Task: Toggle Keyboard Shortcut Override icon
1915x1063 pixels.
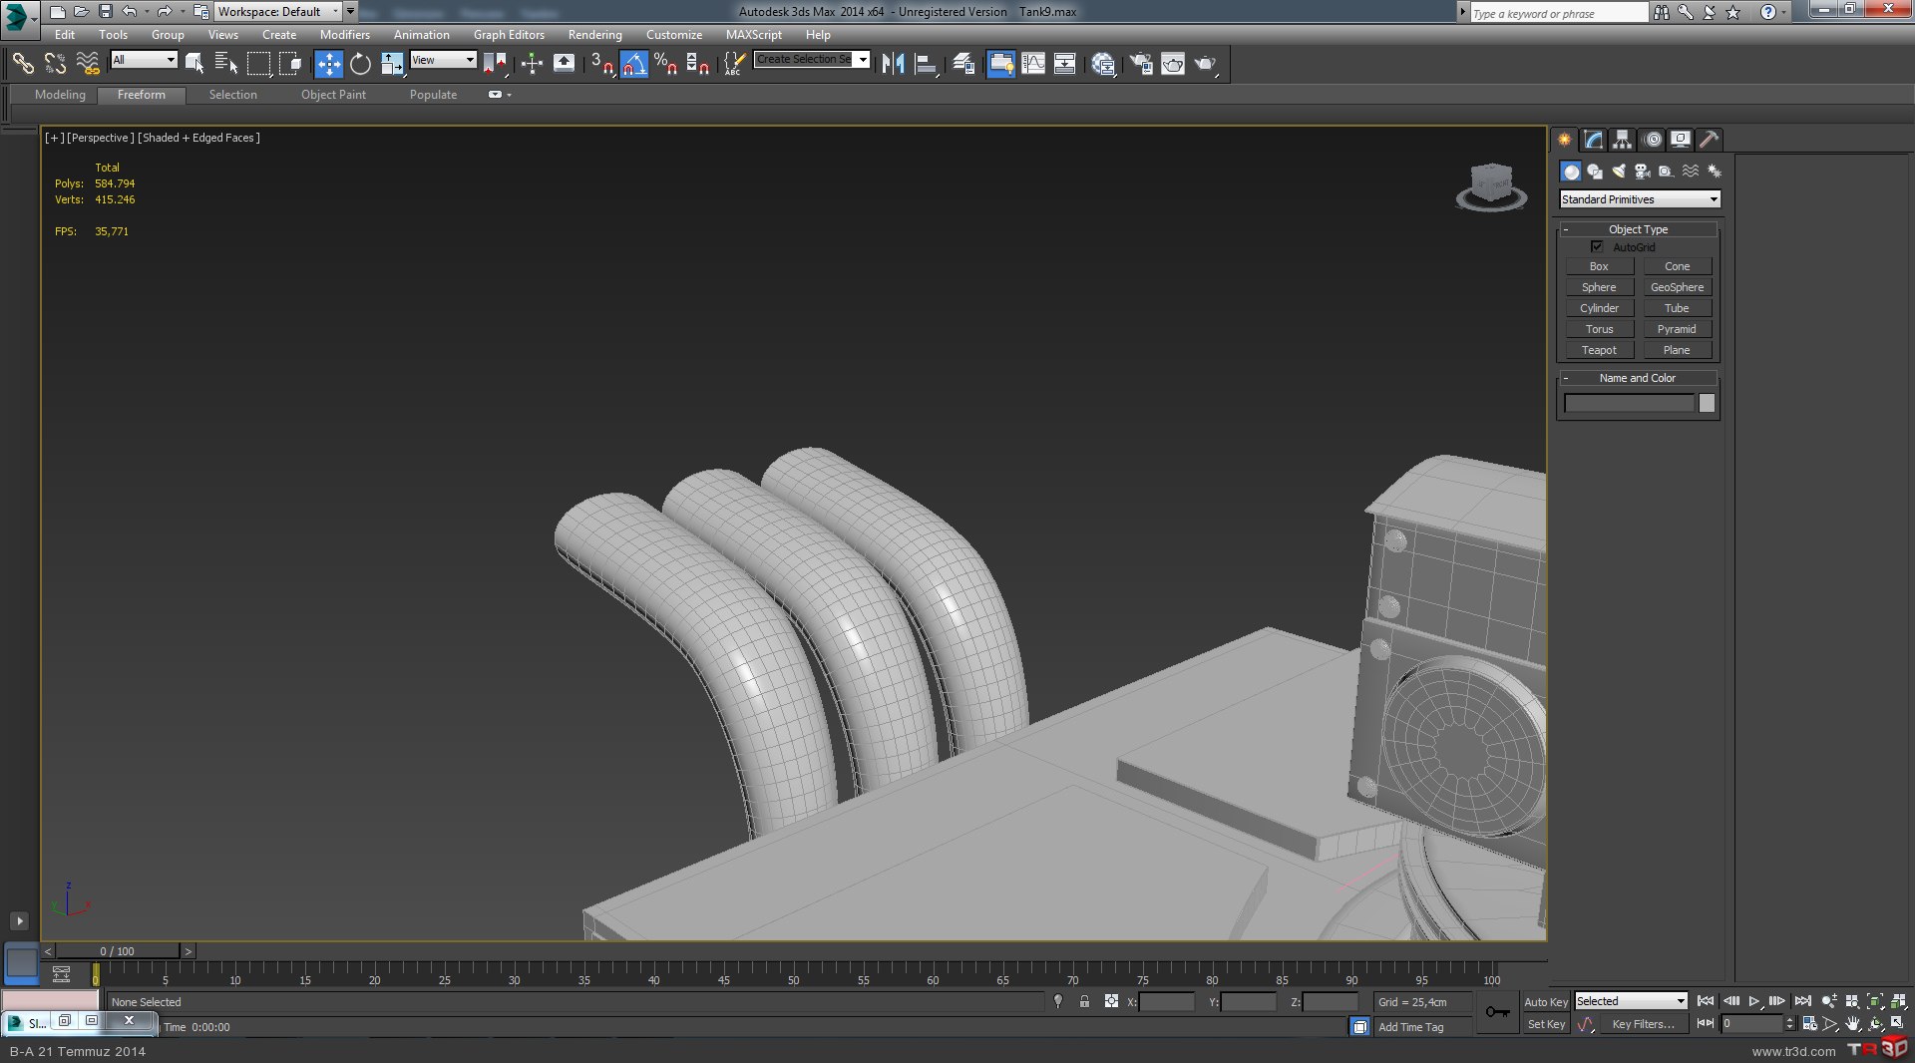Action: (564, 64)
